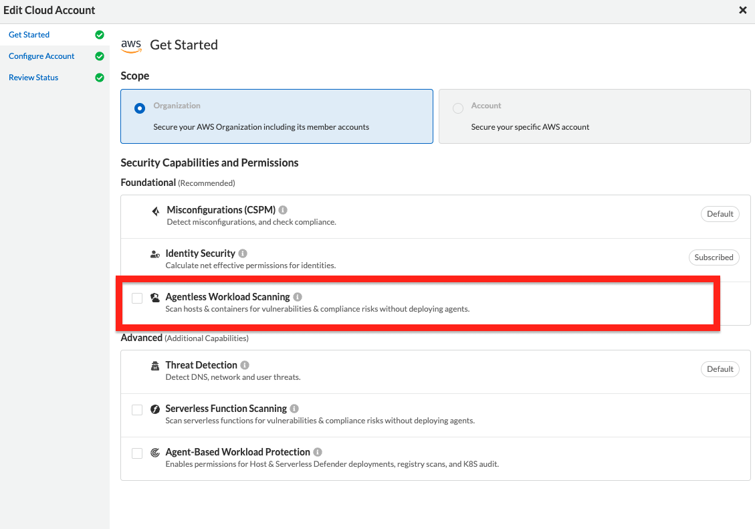755x529 pixels.
Task: Open the Get Started step
Action: click(29, 35)
